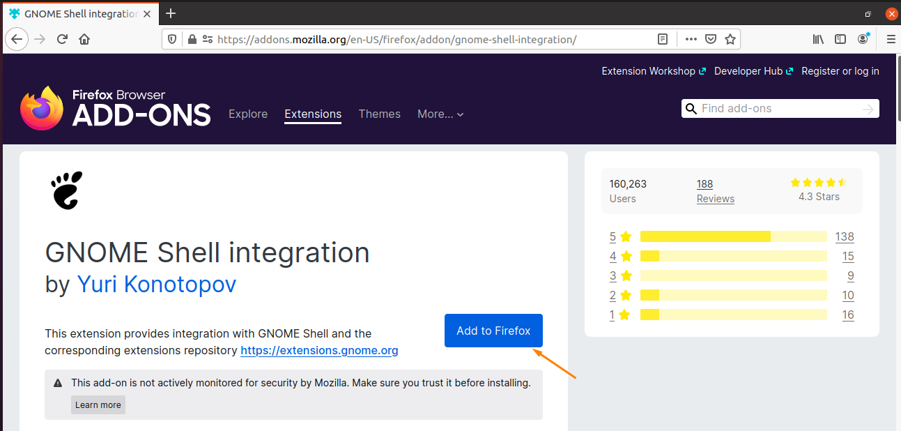Screen dimensions: 901x431
Task: Show sidebars toolbar icon
Action: pos(840,40)
